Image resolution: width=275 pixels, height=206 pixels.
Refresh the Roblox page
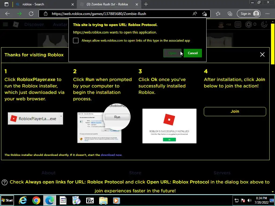click(31, 14)
